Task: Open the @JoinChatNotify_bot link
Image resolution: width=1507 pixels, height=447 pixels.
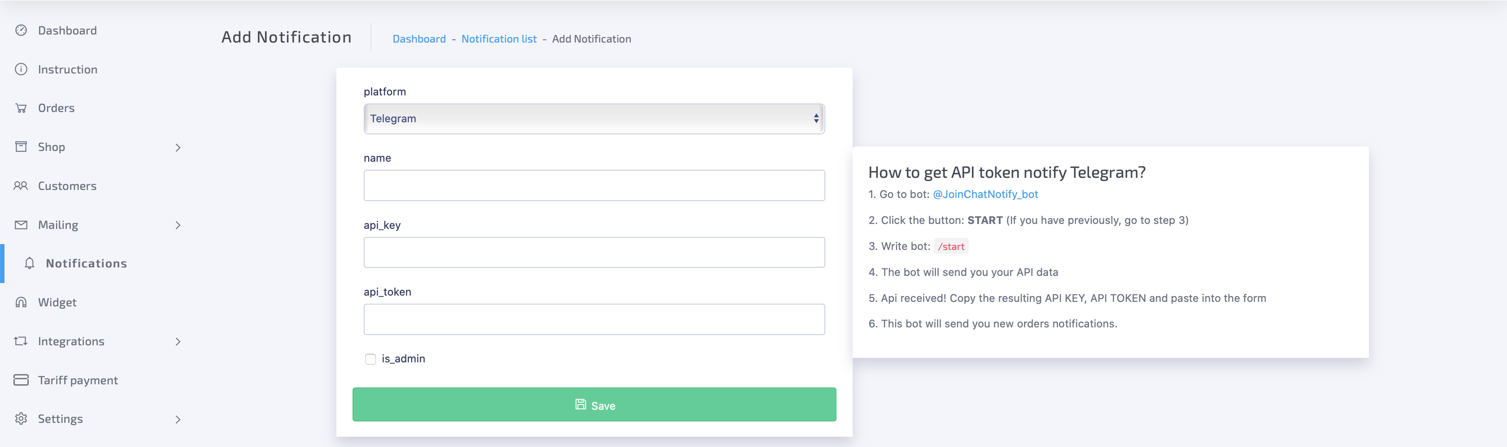Action: pyautogui.click(x=986, y=194)
